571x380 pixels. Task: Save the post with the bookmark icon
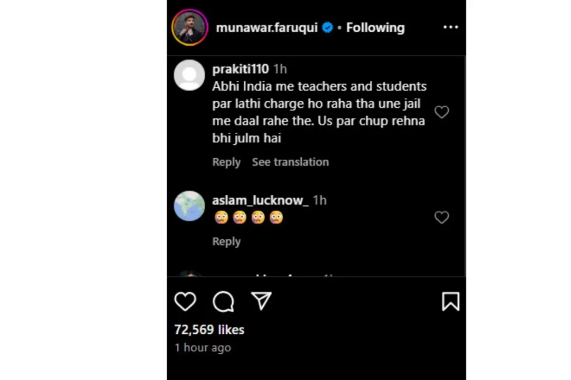pyautogui.click(x=450, y=302)
